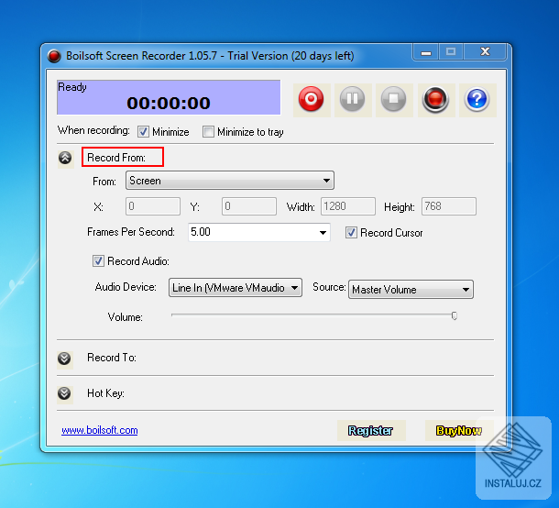Toggle the Record Audio checkbox

coord(98,261)
